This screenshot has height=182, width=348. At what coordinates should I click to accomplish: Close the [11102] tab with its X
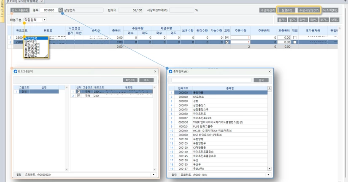(x=41, y=1)
